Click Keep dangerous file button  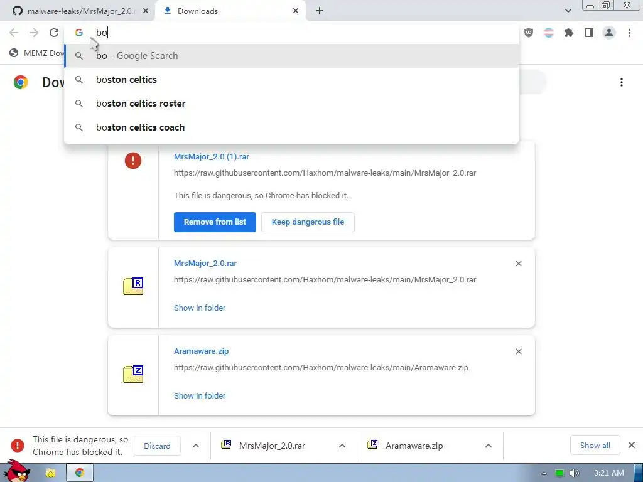coord(308,222)
